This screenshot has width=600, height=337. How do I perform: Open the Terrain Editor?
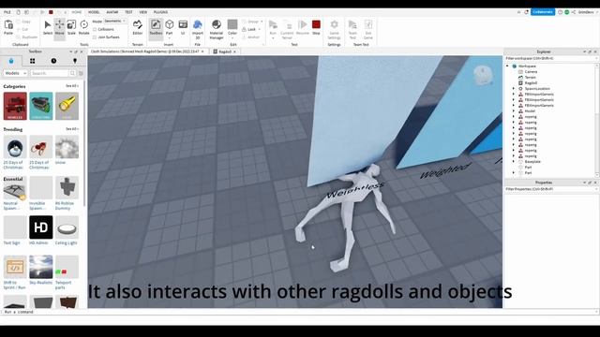(138, 28)
